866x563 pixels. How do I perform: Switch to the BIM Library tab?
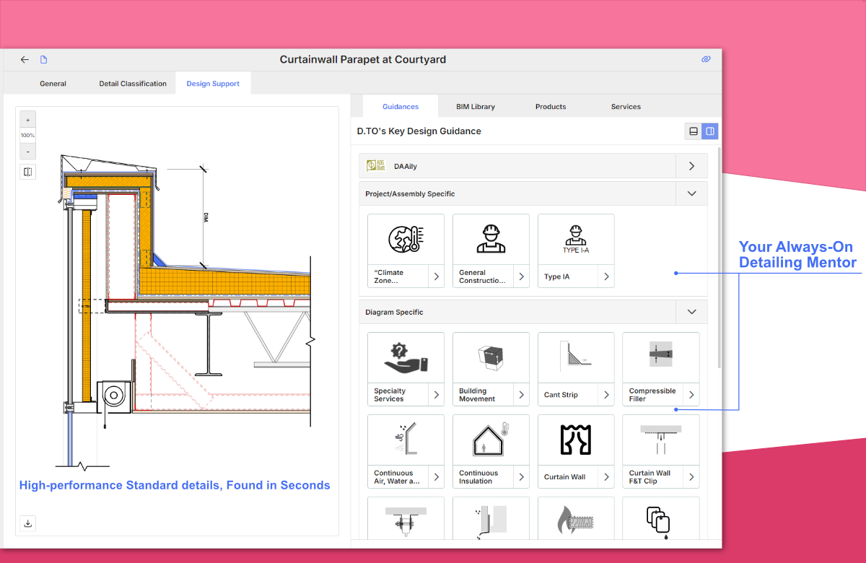pyautogui.click(x=476, y=106)
